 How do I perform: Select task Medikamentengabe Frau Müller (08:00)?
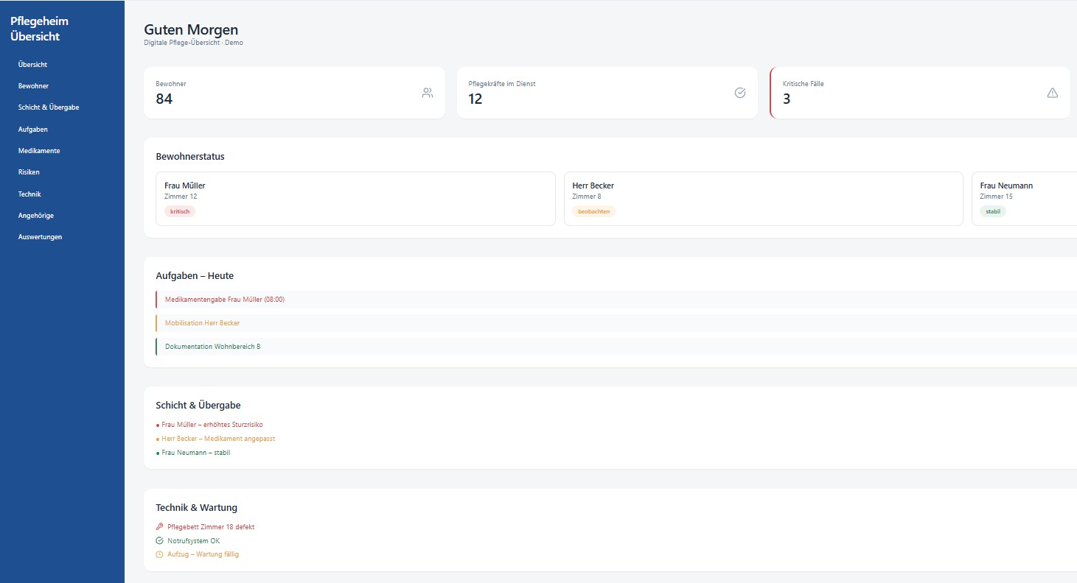pos(225,300)
